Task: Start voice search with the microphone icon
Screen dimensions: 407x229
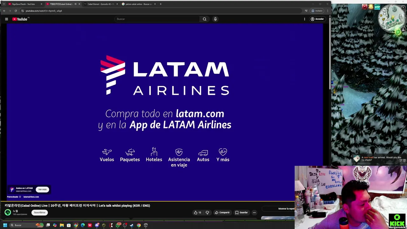Action: click(215, 19)
